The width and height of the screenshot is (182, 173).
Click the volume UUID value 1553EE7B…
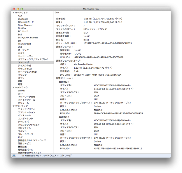coord(108,43)
